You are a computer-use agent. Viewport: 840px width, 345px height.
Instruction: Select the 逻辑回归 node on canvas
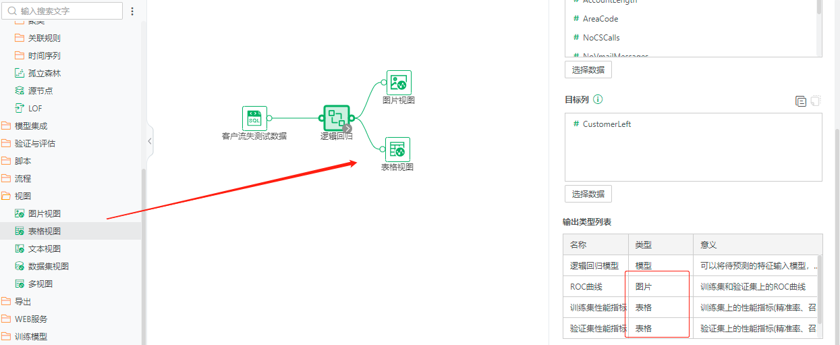(336, 118)
